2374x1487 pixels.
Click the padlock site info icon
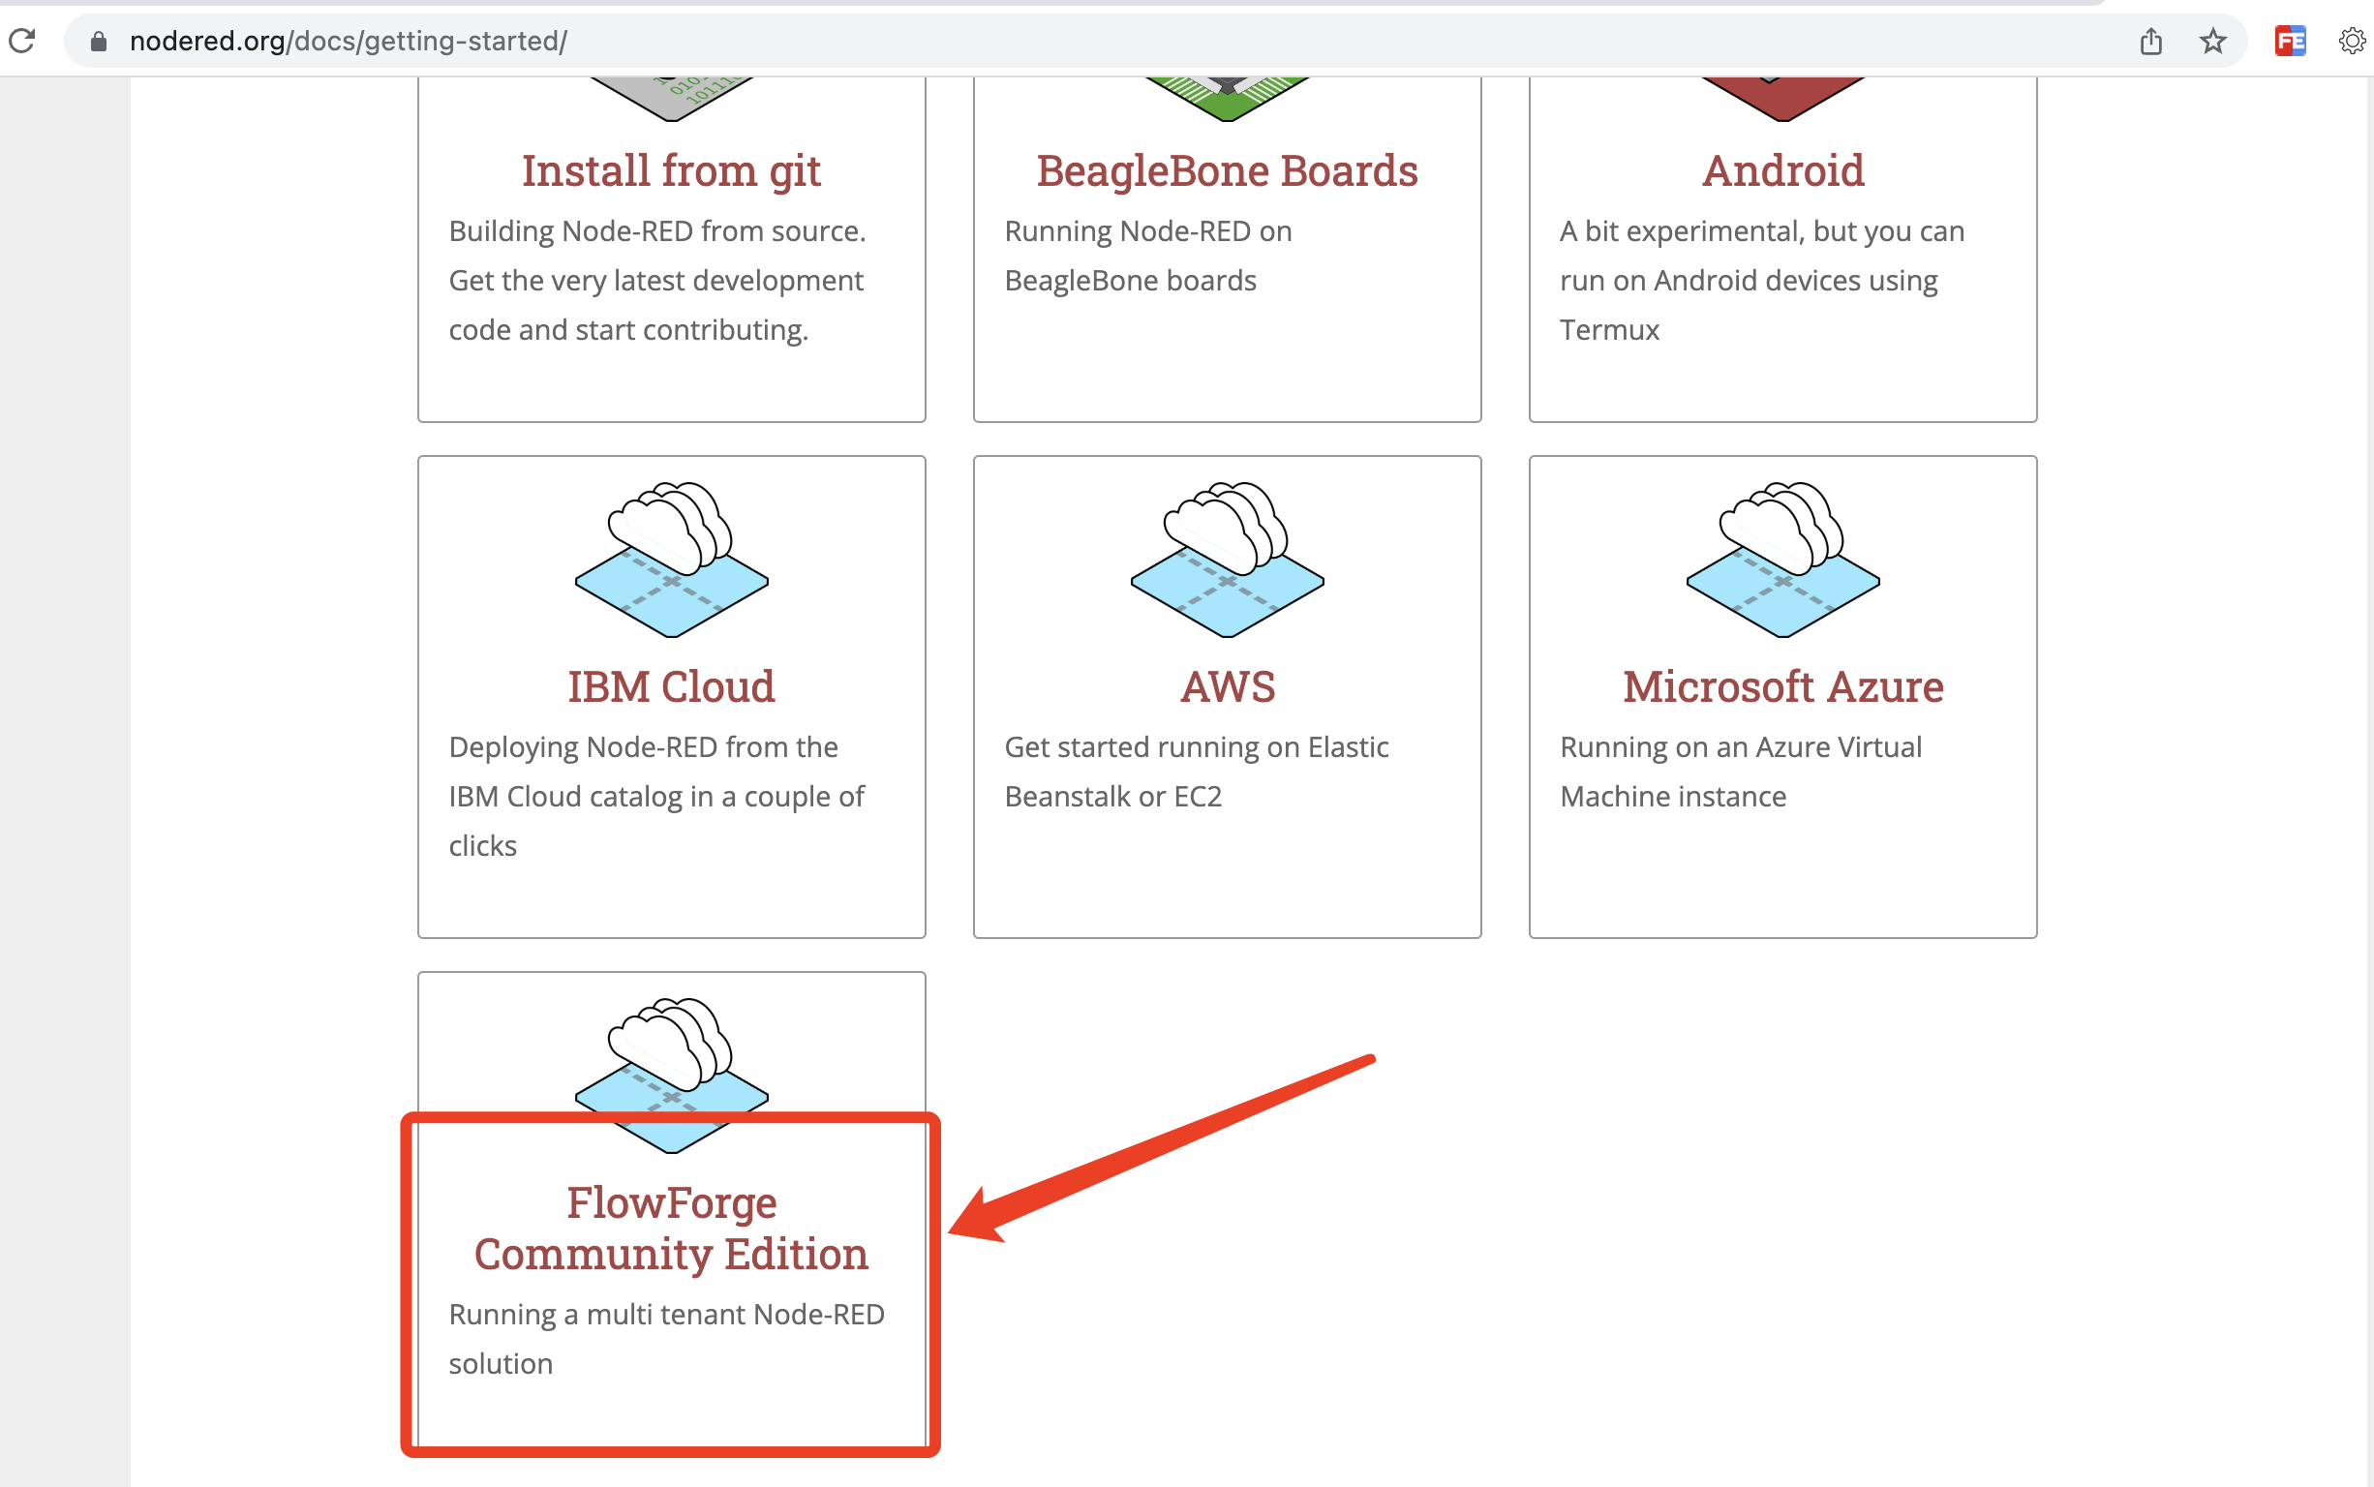coord(99,41)
